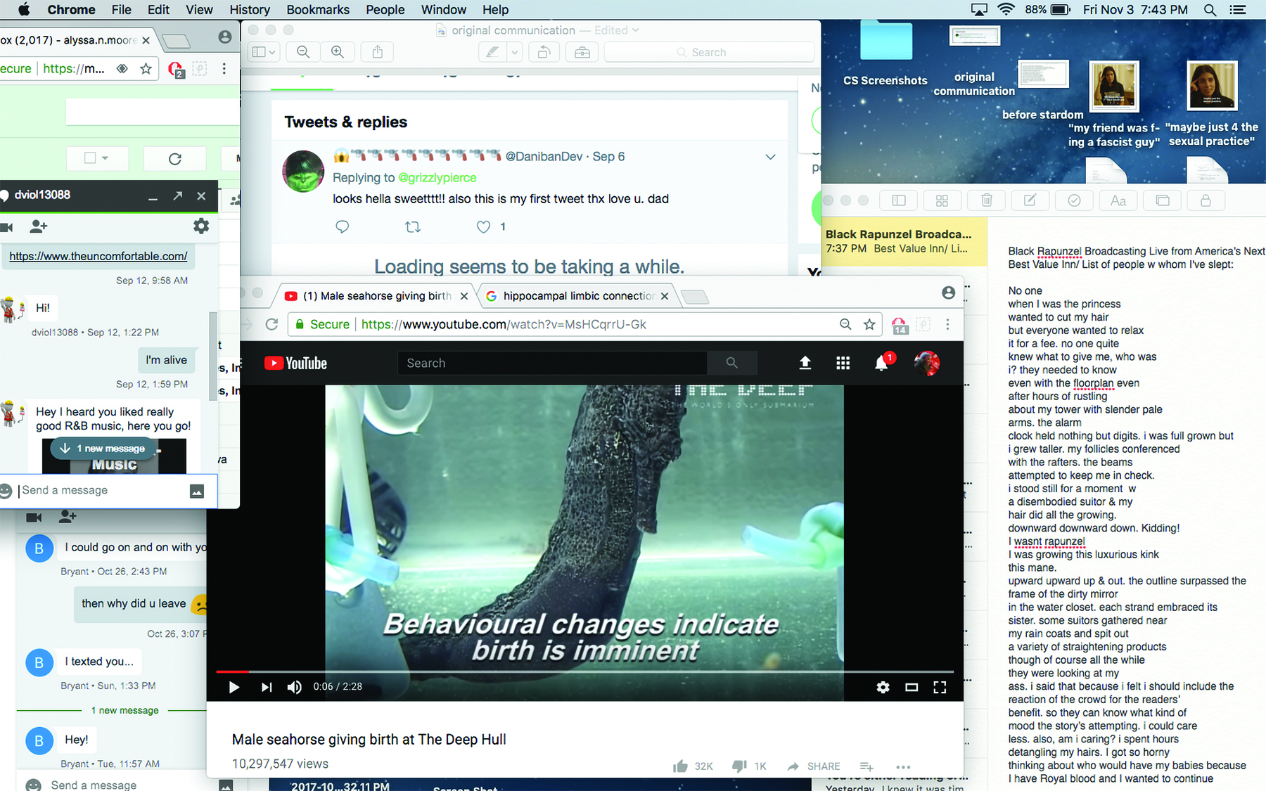Screen dimensions: 1266x791
Task: Switch YouTube player to theater mode
Action: pos(912,687)
